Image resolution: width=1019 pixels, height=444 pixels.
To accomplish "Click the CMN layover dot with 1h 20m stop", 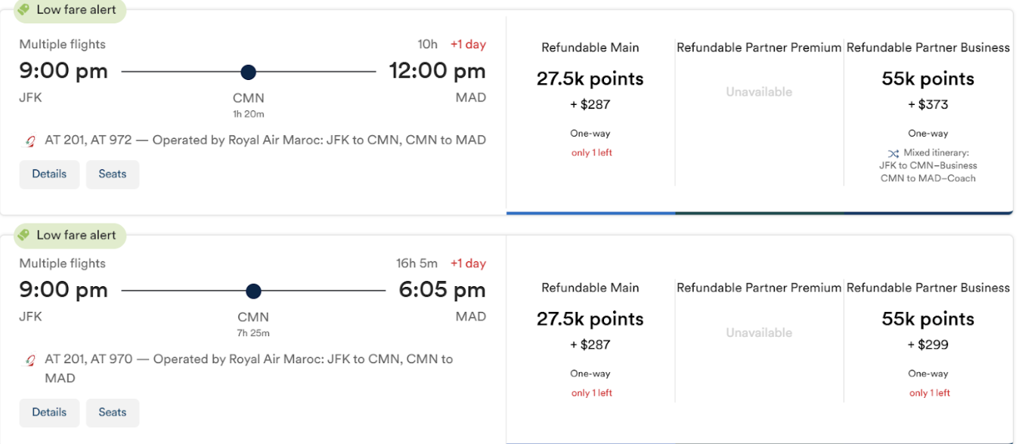I will [x=248, y=72].
